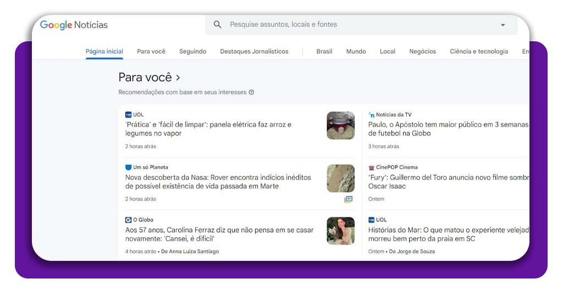This screenshot has width=563, height=295.
Task: Open the Destaques Jornalísticos tab
Action: point(254,51)
